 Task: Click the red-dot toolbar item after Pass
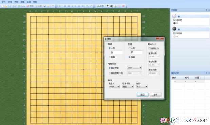point(30,6)
